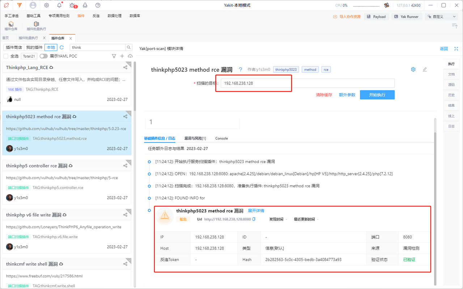Click the plugin list vertical scrollbar
463x289 pixels.
[135, 87]
